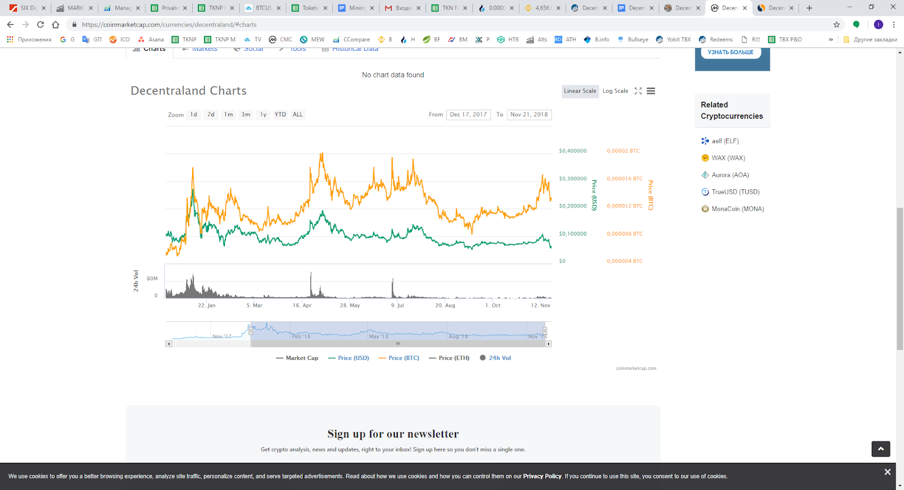The image size is (904, 490).
Task: Open the chart hamburger menu icon
Action: 651,91
